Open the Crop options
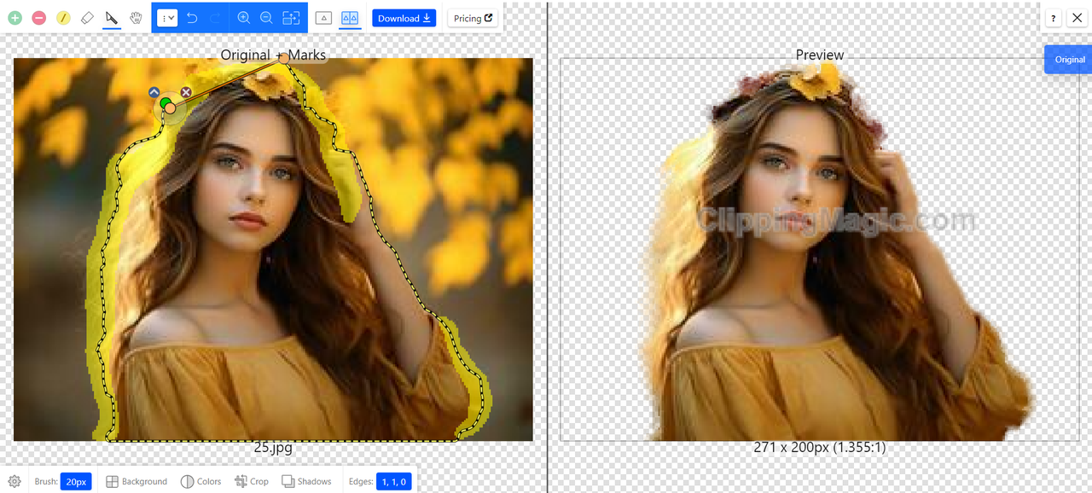1092x493 pixels. coord(252,481)
